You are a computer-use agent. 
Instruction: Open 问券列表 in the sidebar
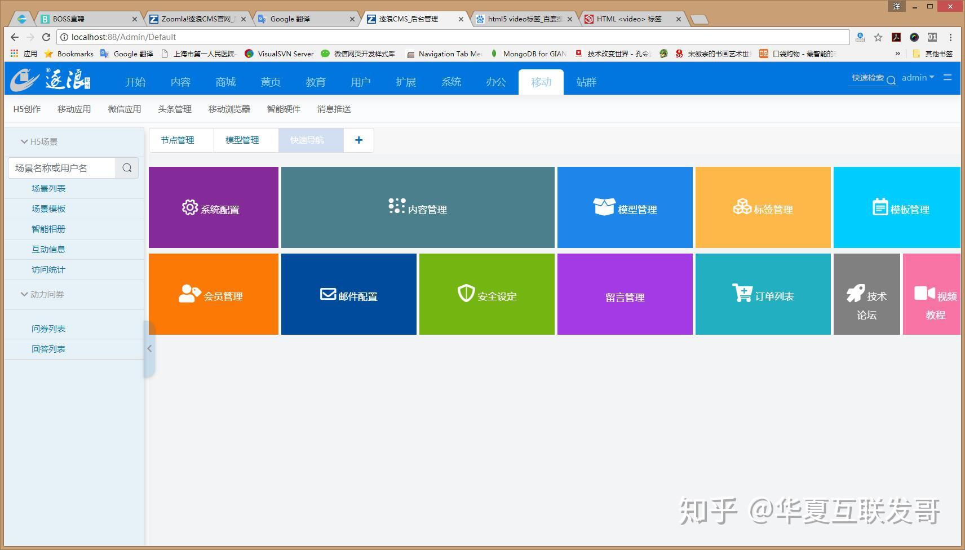pyautogui.click(x=48, y=329)
